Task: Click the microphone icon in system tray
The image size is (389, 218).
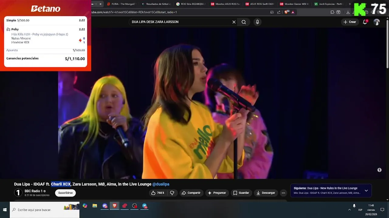Action: 354,206
